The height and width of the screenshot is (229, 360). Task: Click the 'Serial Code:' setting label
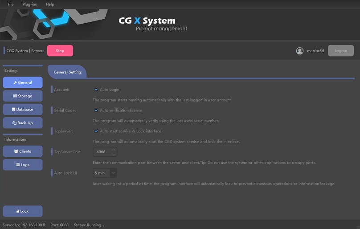65,110
